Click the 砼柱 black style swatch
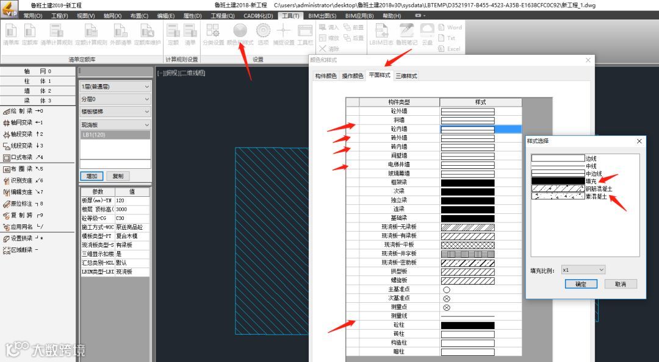This screenshot has height=362, width=659. click(468, 325)
